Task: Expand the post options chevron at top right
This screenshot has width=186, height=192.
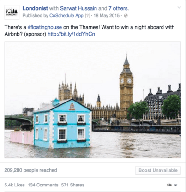Action: [179, 7]
